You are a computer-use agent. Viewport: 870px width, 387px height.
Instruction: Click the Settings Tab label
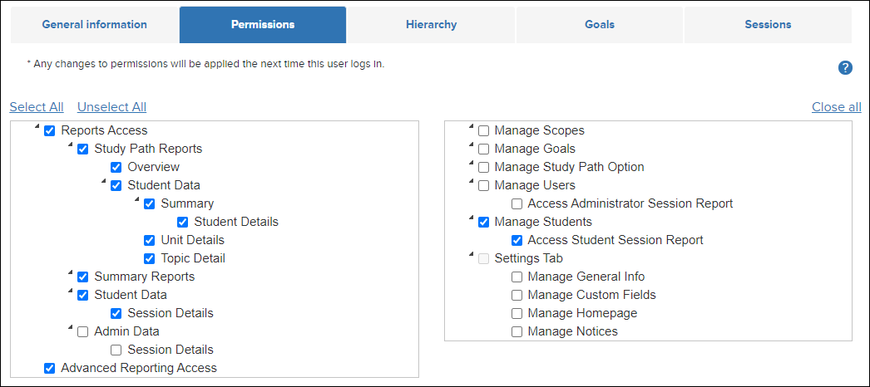529,258
